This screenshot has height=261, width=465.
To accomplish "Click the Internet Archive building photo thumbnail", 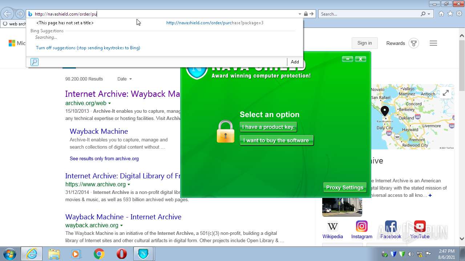I will click(342, 207).
